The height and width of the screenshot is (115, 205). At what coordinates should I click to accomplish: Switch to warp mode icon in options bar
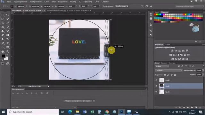[x=142, y=6]
